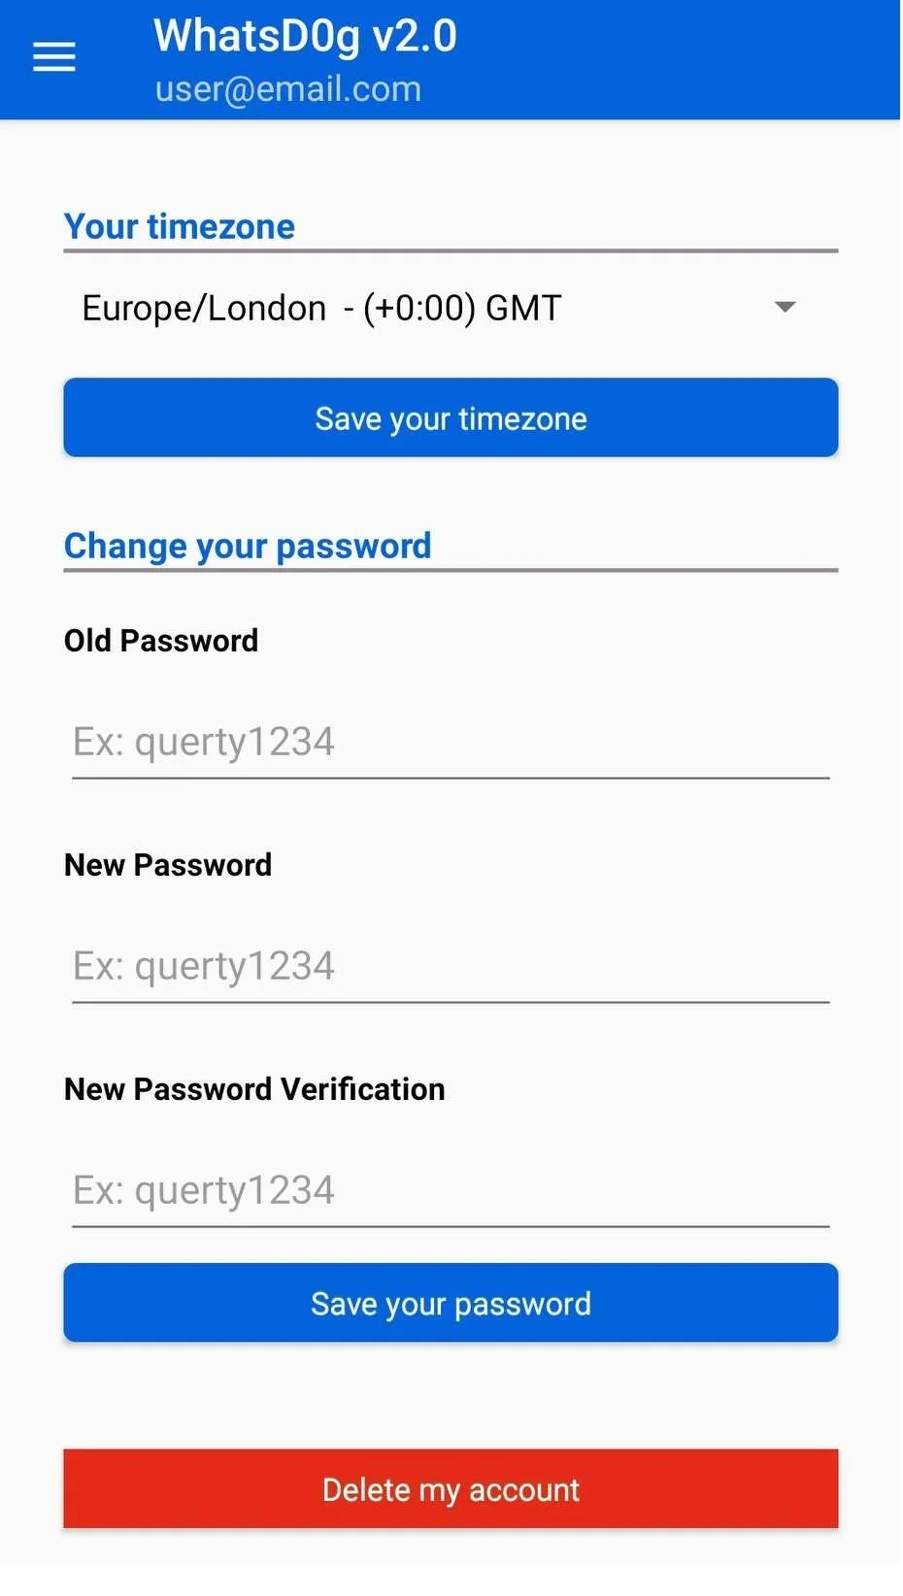903x1596 pixels.
Task: Tap the New Password Verification label
Action: coord(254,1089)
